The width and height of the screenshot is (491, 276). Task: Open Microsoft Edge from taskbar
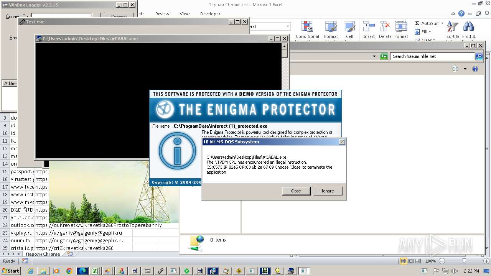[82, 271]
